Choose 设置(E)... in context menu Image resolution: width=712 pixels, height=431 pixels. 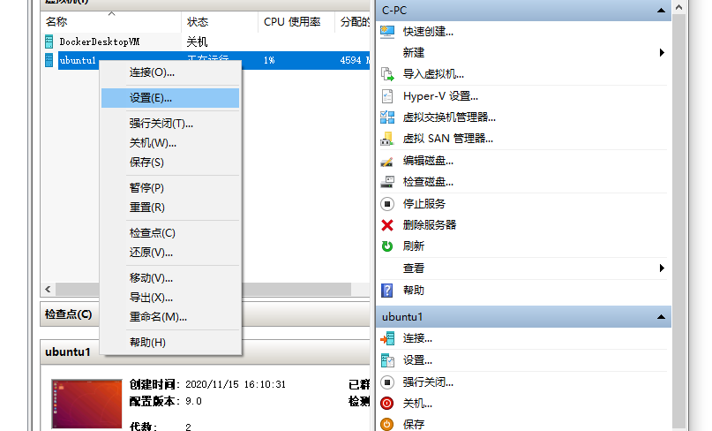[x=170, y=98]
